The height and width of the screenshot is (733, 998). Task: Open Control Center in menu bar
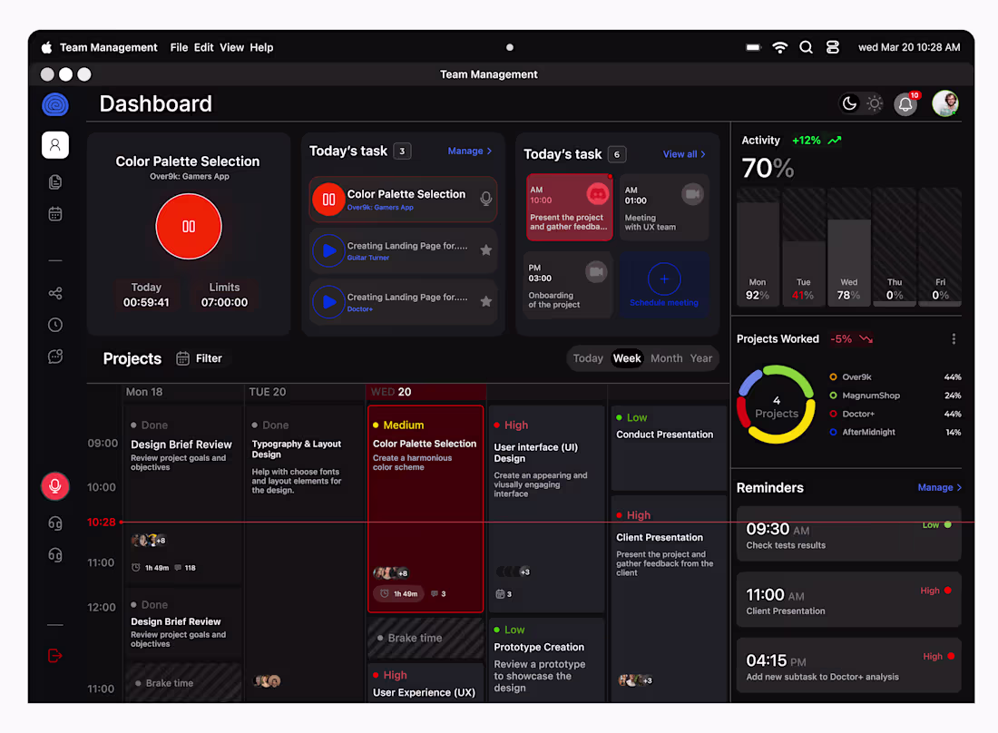833,47
